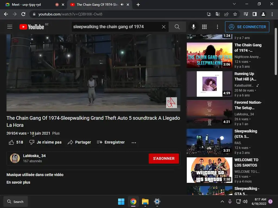Go to YouTube home via logo
The image size is (278, 208).
32,27
